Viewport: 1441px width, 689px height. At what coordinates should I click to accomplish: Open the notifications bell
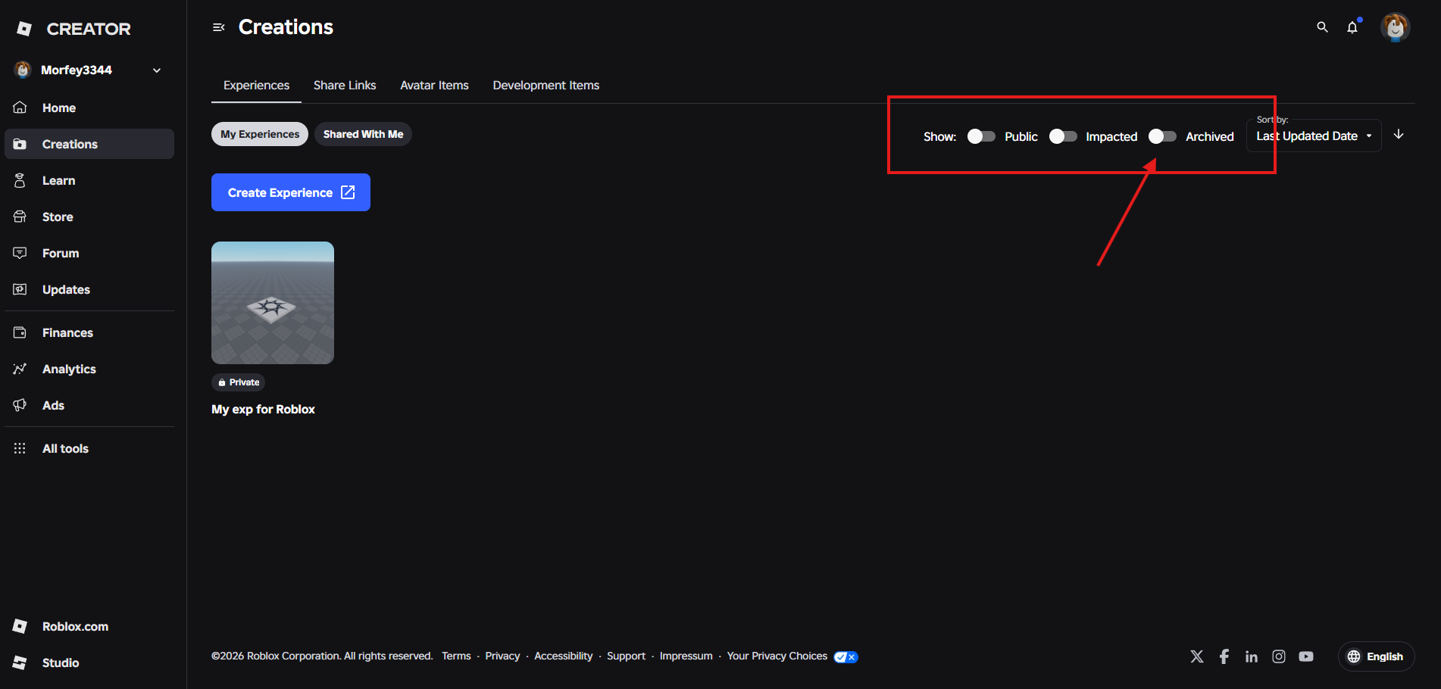tap(1352, 27)
